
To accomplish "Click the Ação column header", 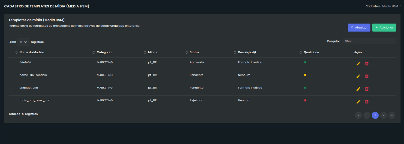I will click(358, 52).
